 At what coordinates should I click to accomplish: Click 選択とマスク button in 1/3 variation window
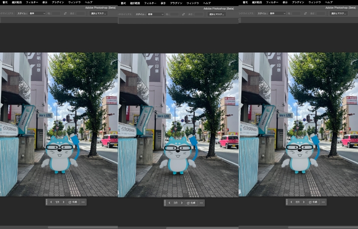99,13
